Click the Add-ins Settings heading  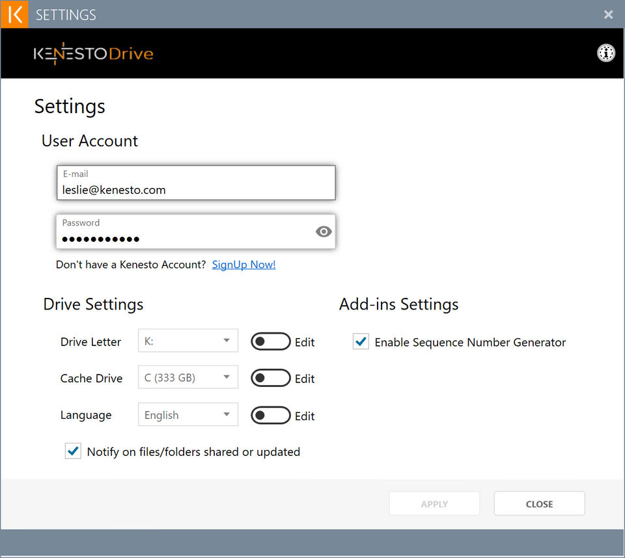click(398, 305)
